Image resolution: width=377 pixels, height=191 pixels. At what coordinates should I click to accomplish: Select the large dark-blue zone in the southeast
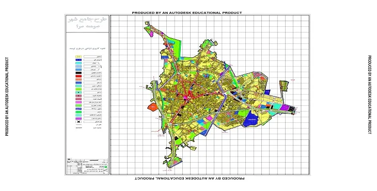[x=251, y=119]
